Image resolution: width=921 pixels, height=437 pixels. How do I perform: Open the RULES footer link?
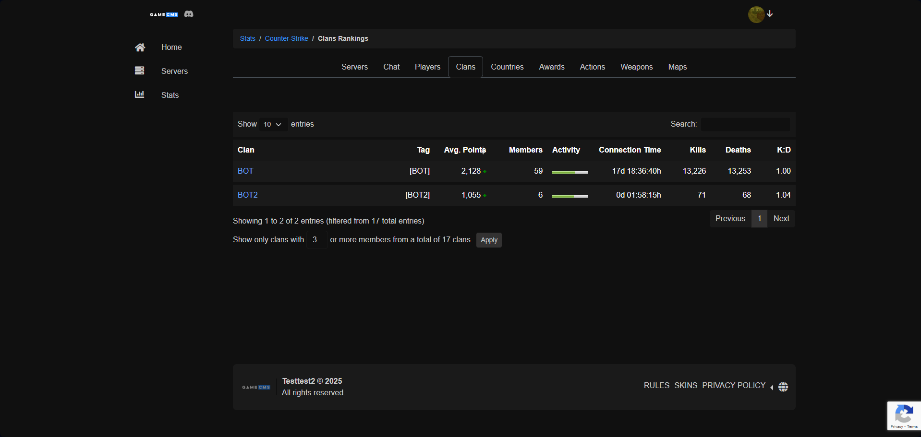click(x=656, y=385)
